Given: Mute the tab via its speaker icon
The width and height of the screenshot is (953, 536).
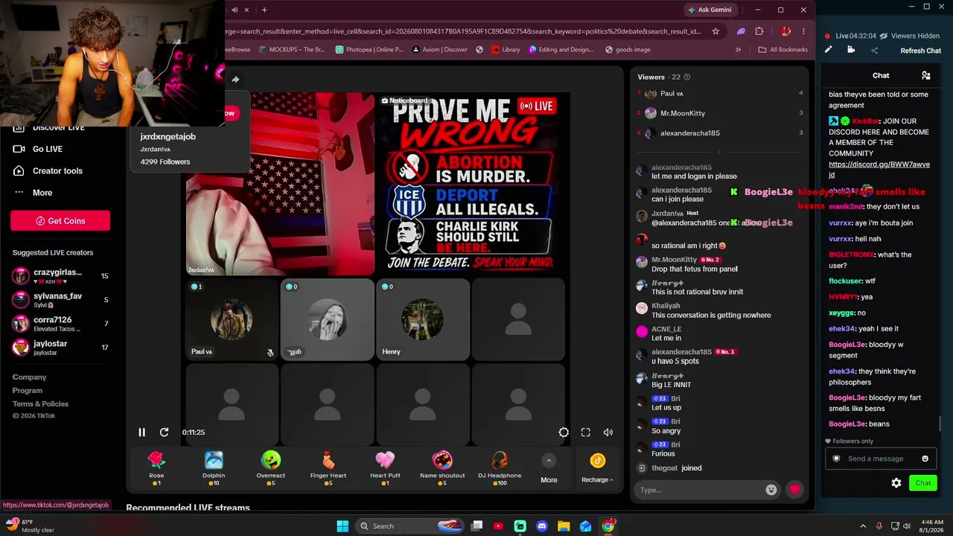Looking at the screenshot, I should (235, 10).
